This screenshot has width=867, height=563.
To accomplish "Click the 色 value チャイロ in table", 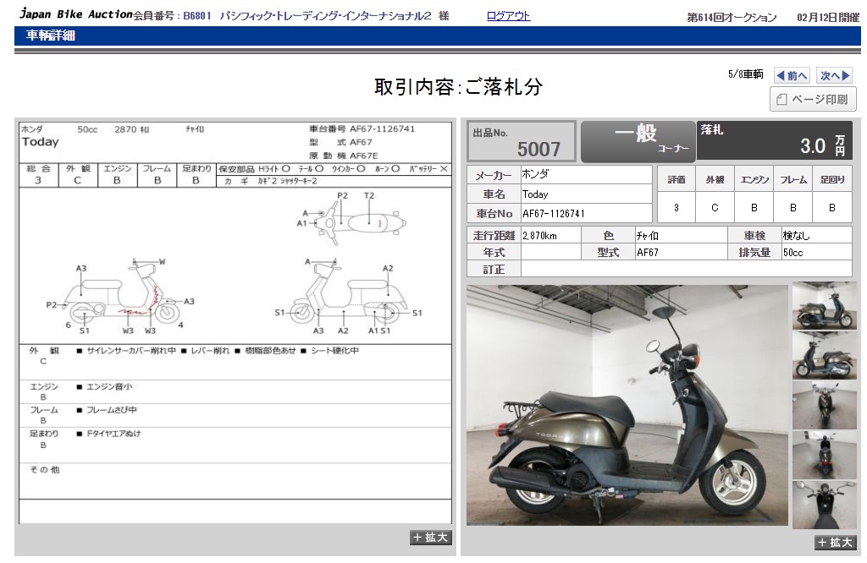I will 682,236.
